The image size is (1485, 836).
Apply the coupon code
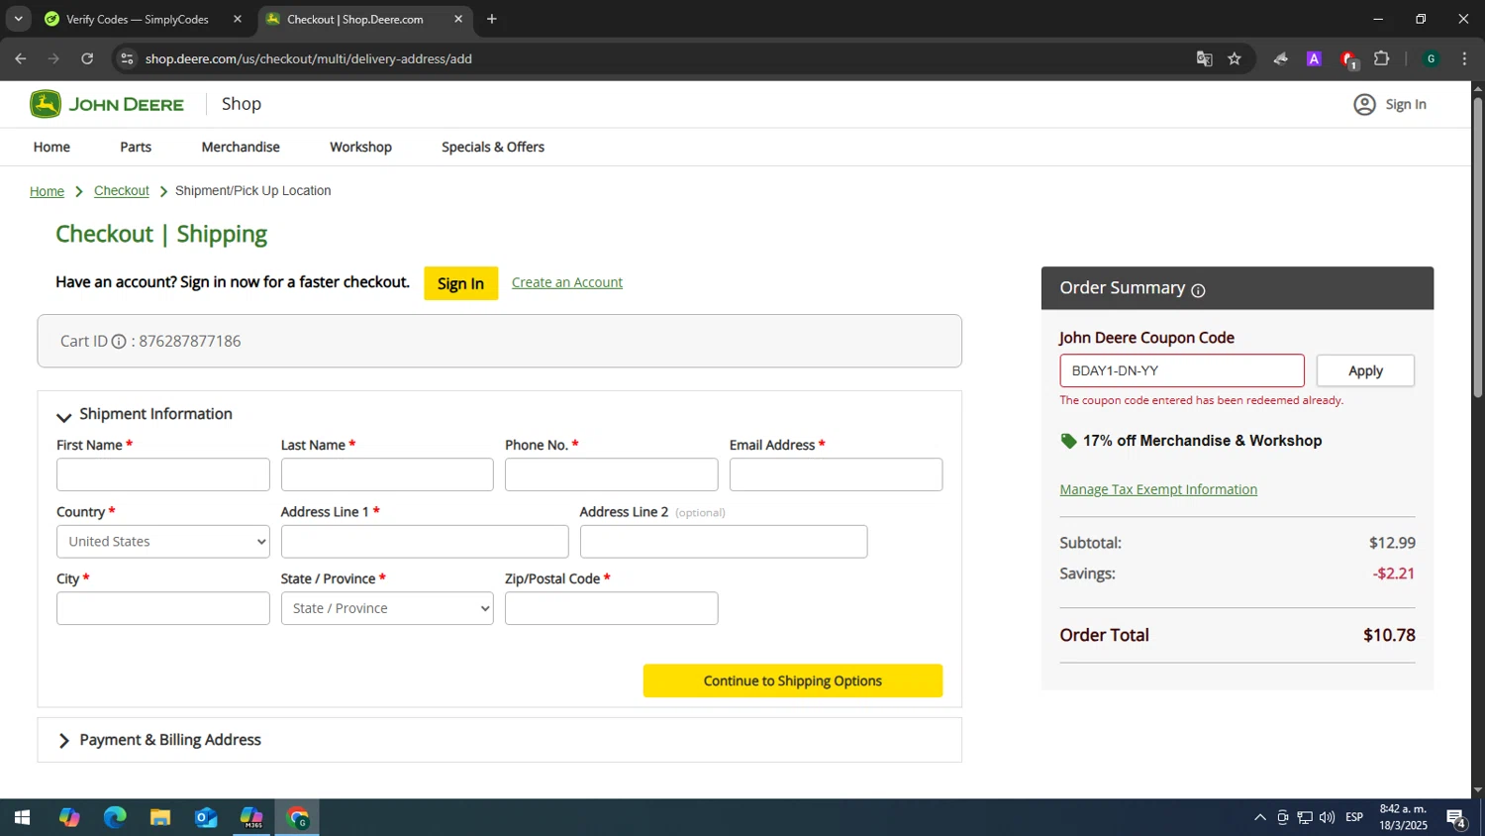point(1365,370)
